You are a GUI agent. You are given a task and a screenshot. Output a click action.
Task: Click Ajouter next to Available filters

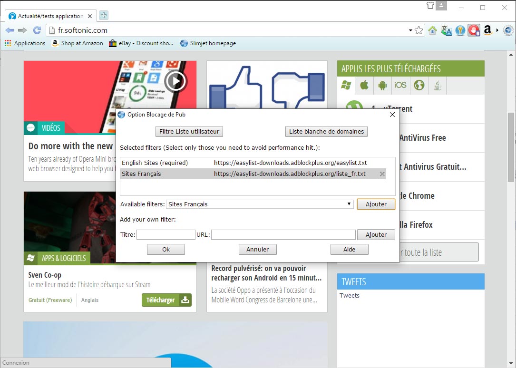click(376, 204)
